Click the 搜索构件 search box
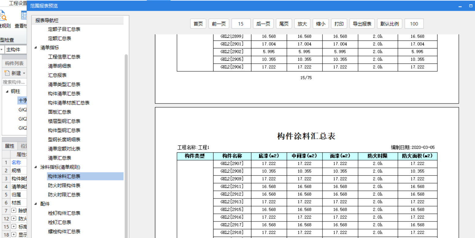Image resolution: width=475 pixels, height=238 pixels. (x=14, y=82)
